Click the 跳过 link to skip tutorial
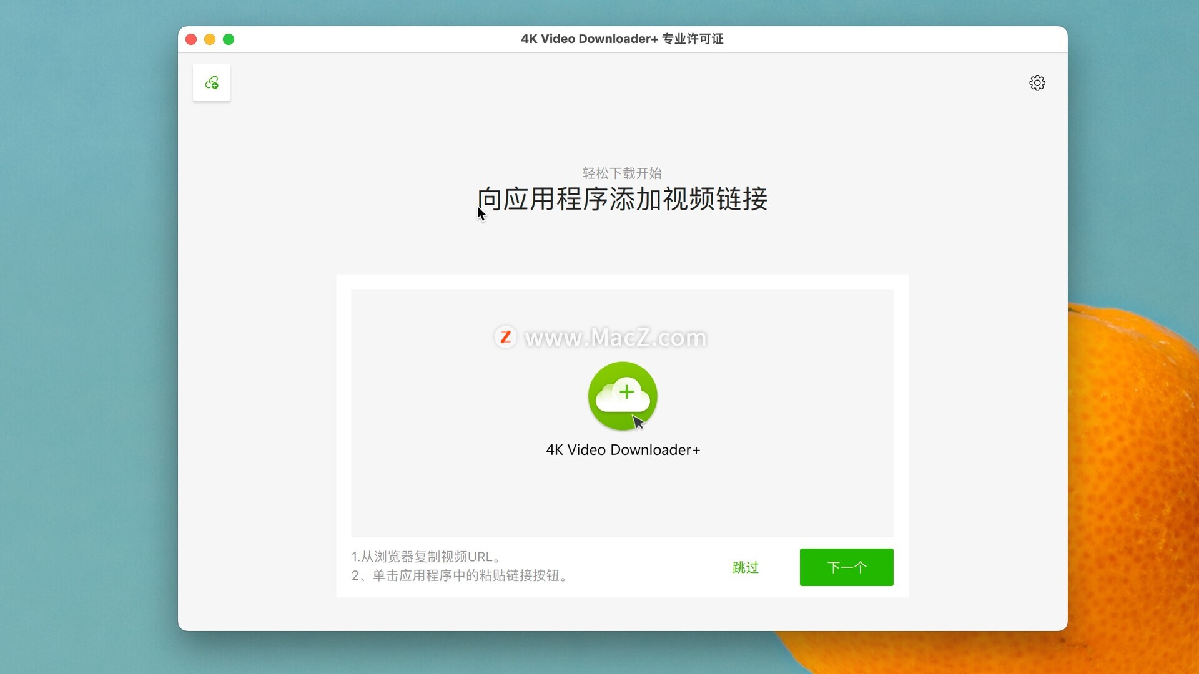The height and width of the screenshot is (674, 1199). [x=746, y=567]
